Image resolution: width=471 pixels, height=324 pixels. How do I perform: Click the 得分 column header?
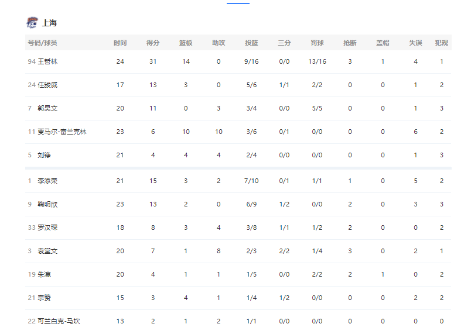(x=153, y=43)
